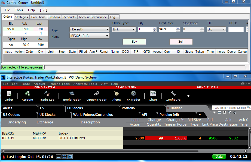Click the red X on Untitled tab
This screenshot has width=251, height=162.
click(x=168, y=108)
